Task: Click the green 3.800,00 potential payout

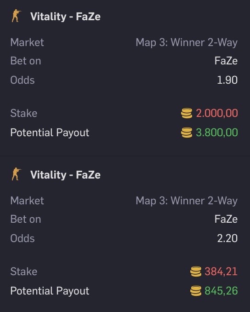Action: coord(217,133)
